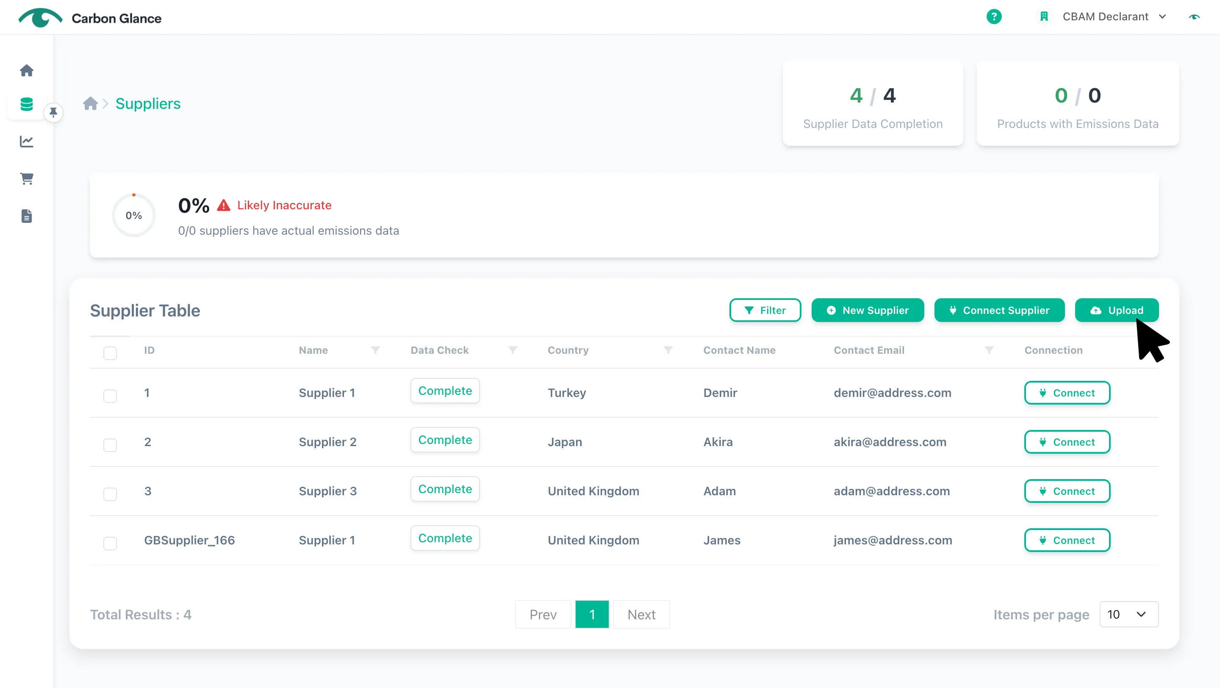Image resolution: width=1220 pixels, height=688 pixels.
Task: Click the Prev pagination button
Action: tap(543, 614)
